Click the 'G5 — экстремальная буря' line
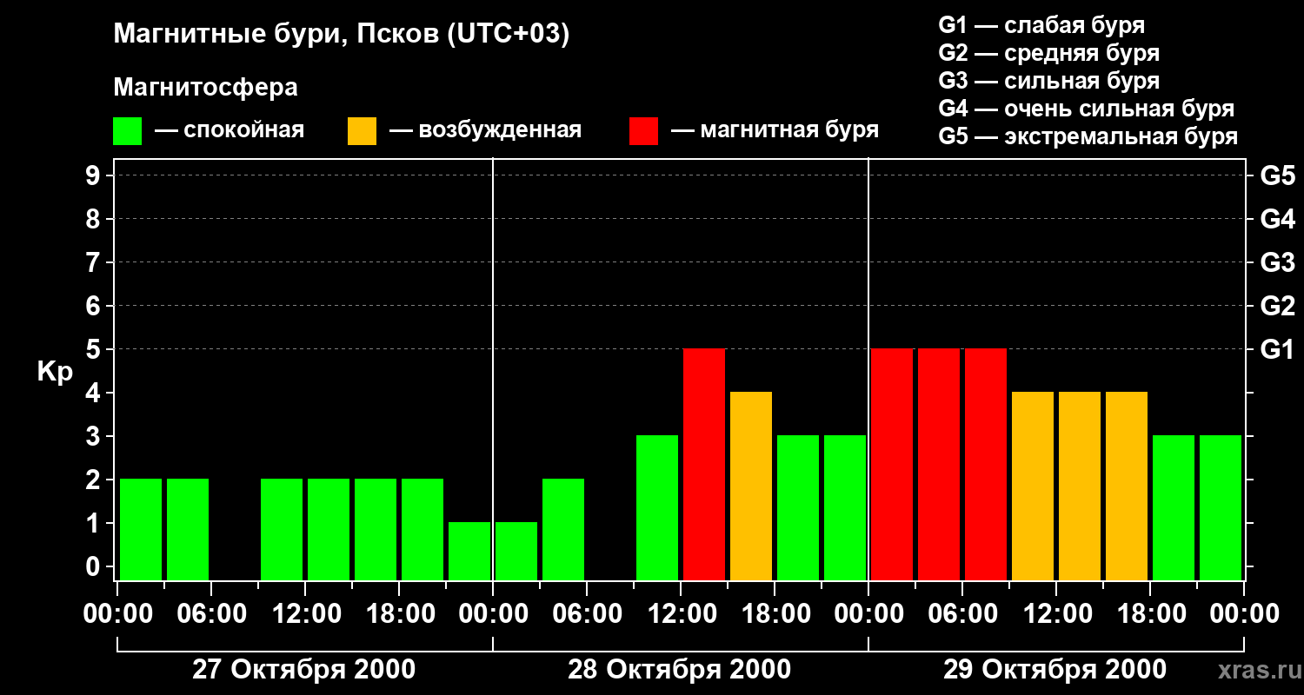 1088,136
